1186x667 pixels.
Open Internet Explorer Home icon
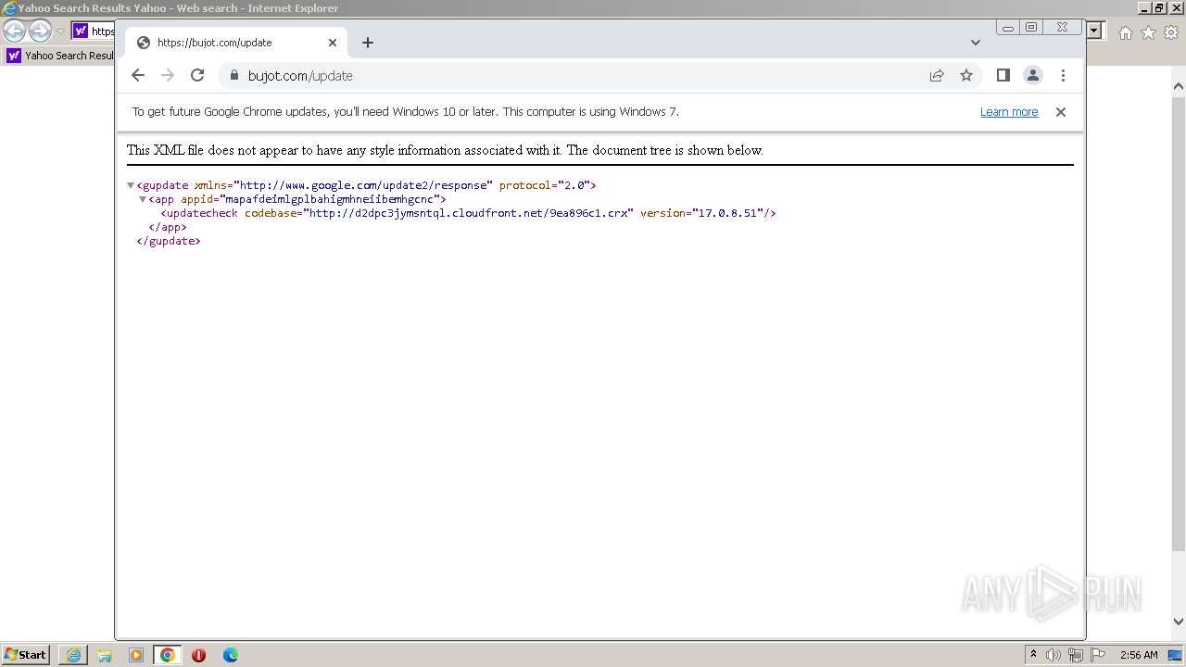1125,32
